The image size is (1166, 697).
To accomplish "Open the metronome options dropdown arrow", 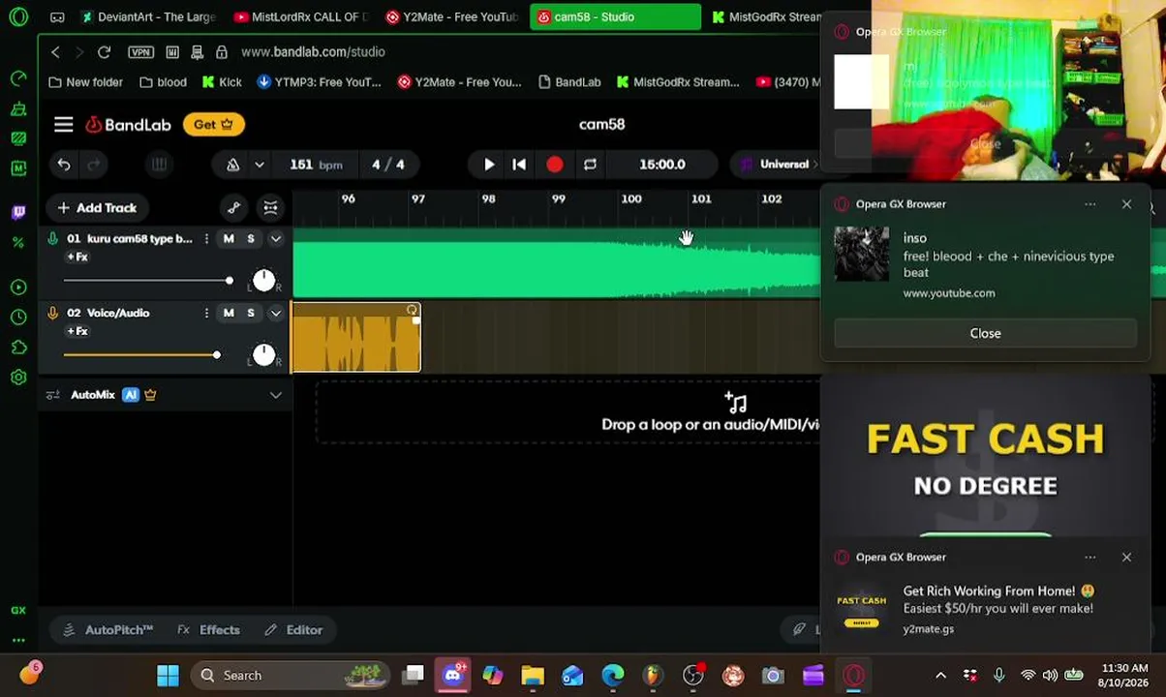I will pyautogui.click(x=259, y=165).
